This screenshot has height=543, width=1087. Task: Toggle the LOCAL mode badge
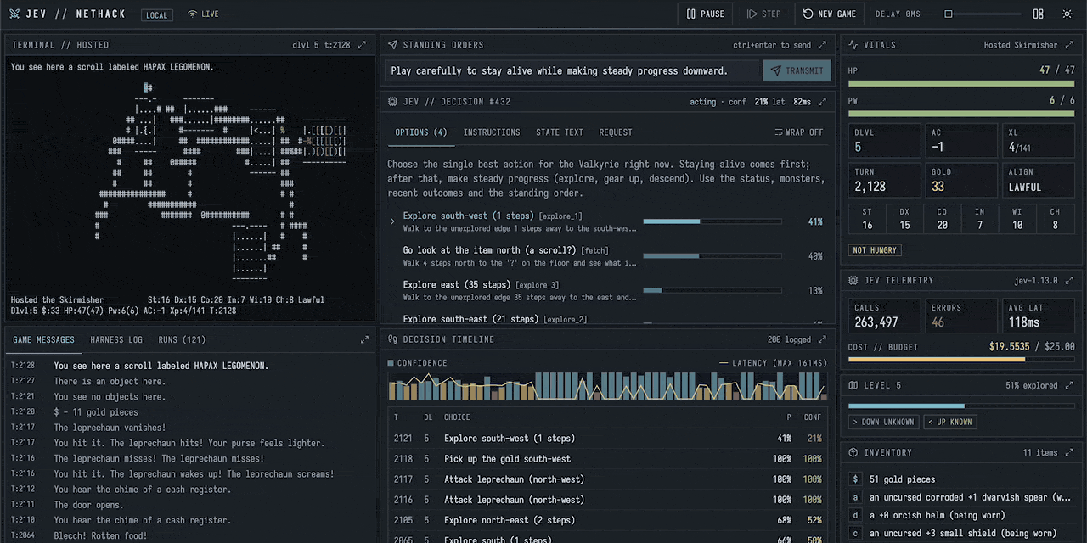pos(156,14)
